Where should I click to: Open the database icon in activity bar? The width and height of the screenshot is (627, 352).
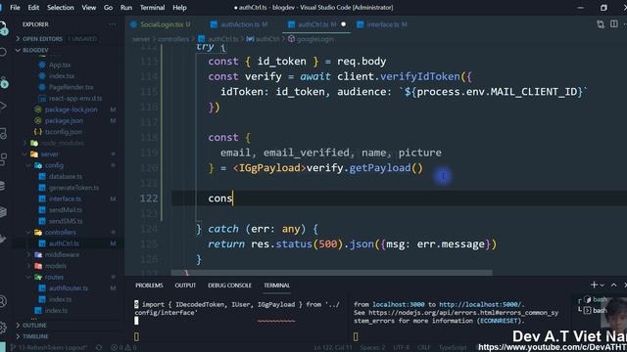click(3, 186)
